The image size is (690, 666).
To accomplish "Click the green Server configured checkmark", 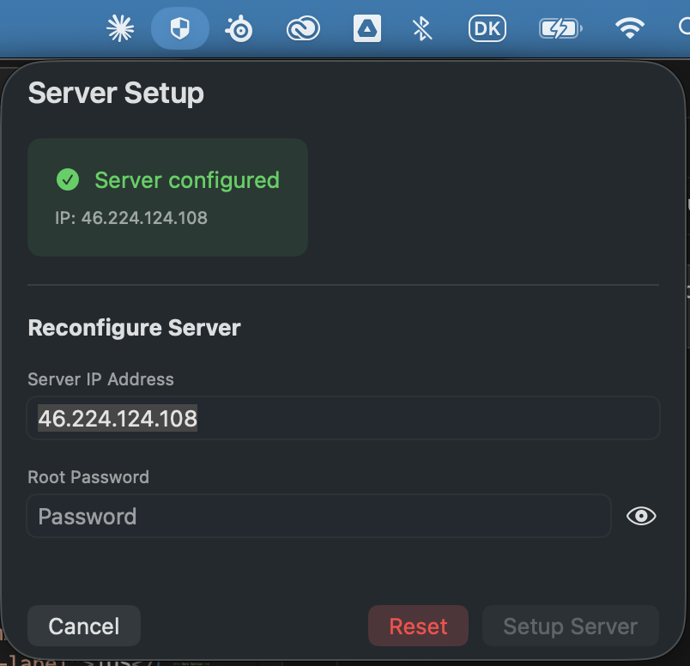I will pos(68,180).
